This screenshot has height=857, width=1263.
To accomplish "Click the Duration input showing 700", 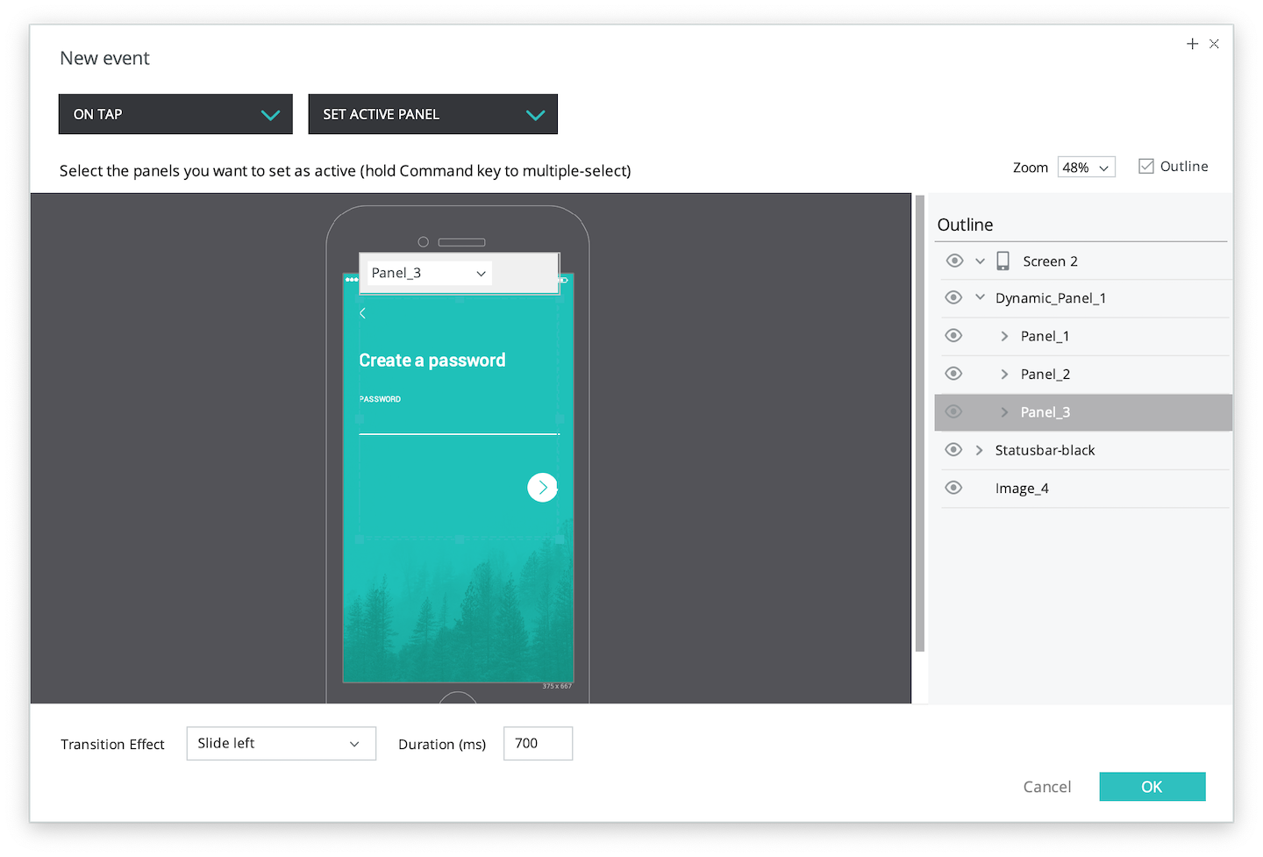I will coord(538,743).
